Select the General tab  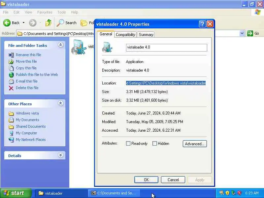point(106,34)
